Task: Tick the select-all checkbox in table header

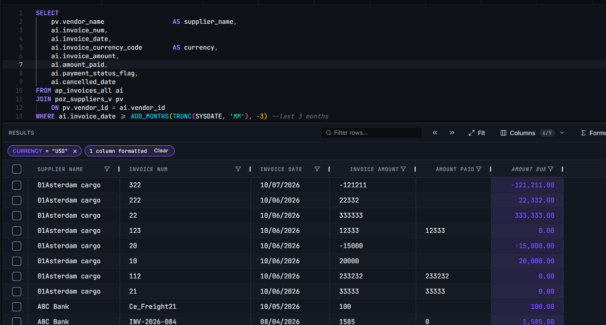Action: click(x=17, y=169)
